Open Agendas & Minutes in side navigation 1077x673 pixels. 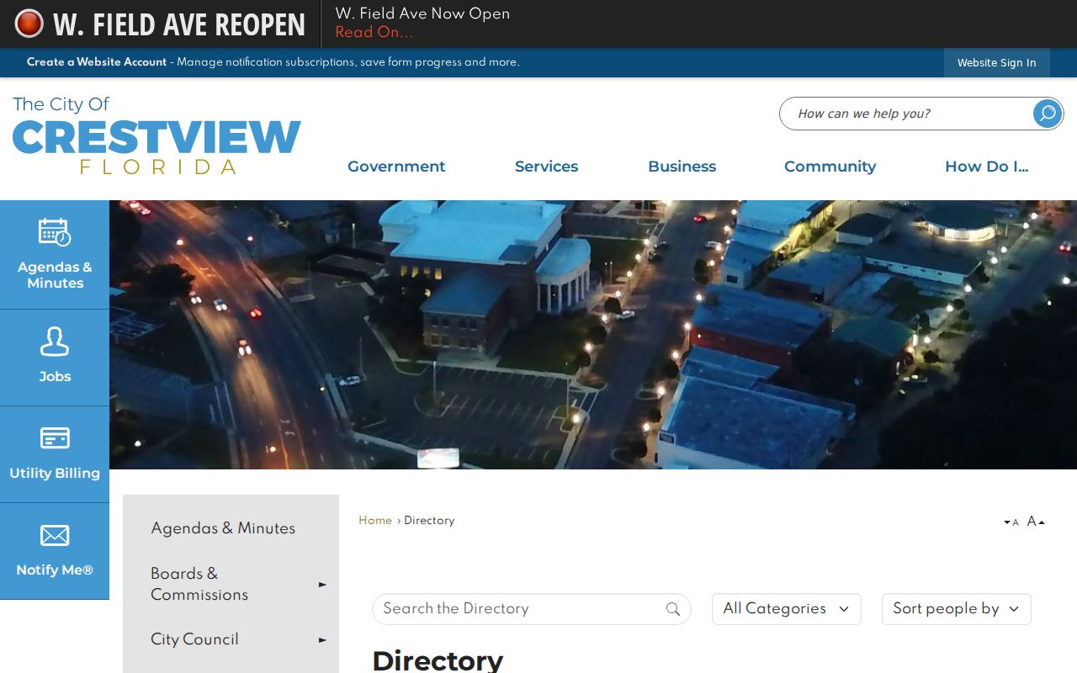pyautogui.click(x=223, y=528)
